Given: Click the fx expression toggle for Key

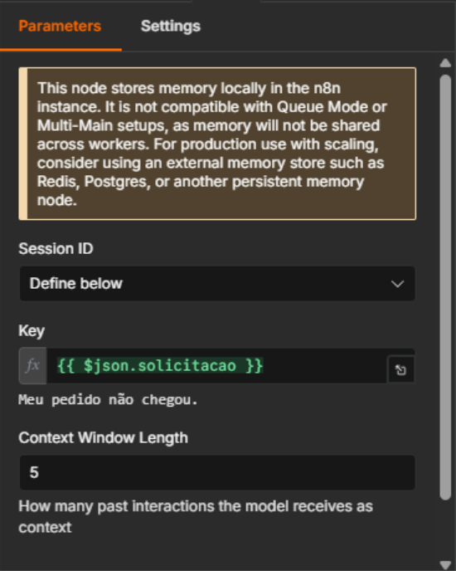Looking at the screenshot, I should click(33, 366).
